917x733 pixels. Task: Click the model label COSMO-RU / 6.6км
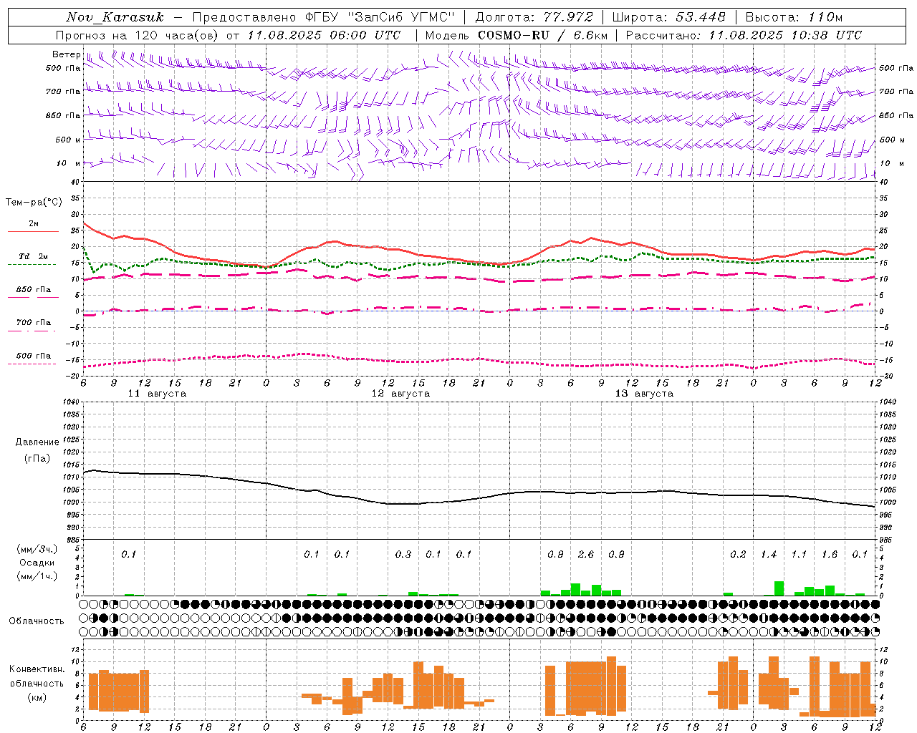(542, 35)
